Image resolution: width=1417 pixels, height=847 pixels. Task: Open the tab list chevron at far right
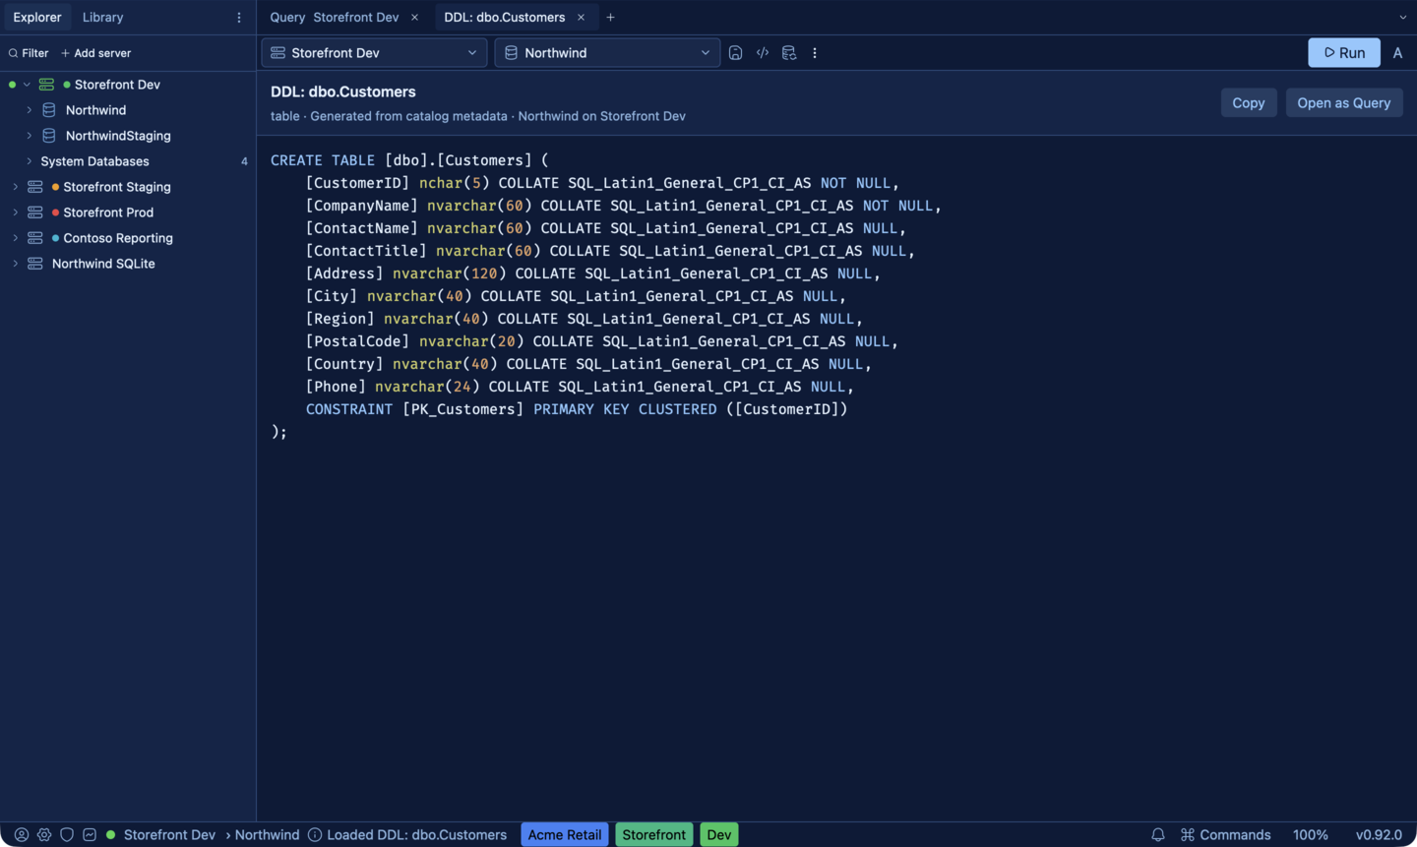click(x=1403, y=18)
